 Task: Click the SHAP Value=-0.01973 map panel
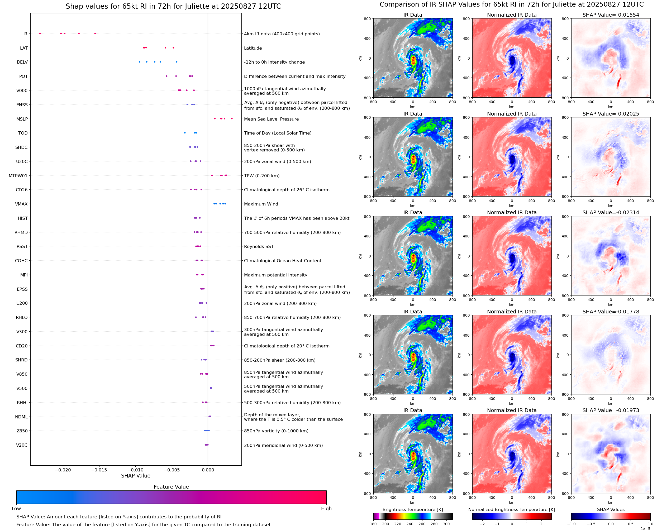611,454
